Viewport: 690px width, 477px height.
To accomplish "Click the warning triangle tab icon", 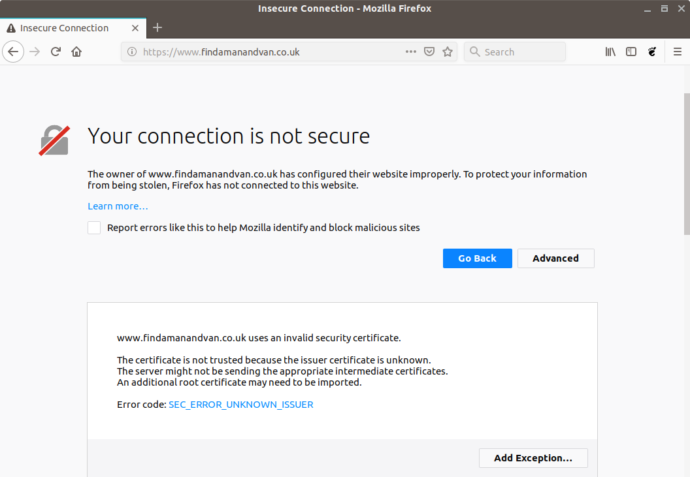I will [x=11, y=28].
